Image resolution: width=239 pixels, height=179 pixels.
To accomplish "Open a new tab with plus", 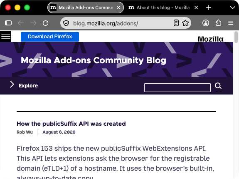I will [209, 7].
